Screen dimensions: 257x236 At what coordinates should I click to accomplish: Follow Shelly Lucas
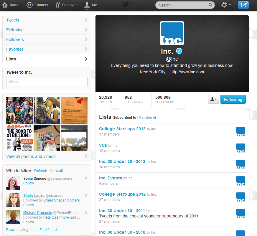(29, 205)
